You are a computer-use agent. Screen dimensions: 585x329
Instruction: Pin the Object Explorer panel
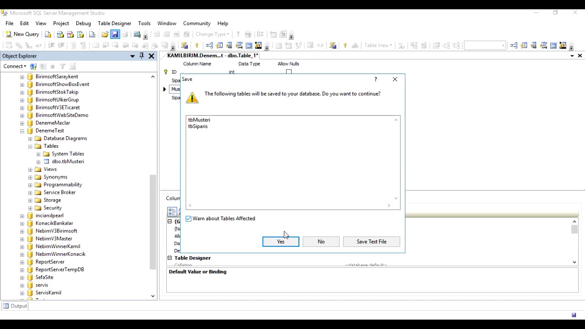[141, 56]
